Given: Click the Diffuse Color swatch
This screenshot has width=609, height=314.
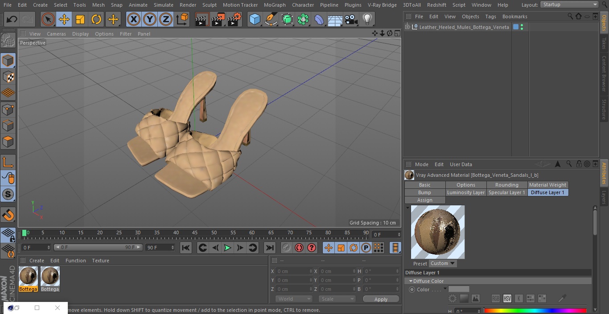Looking at the screenshot, I should 459,290.
